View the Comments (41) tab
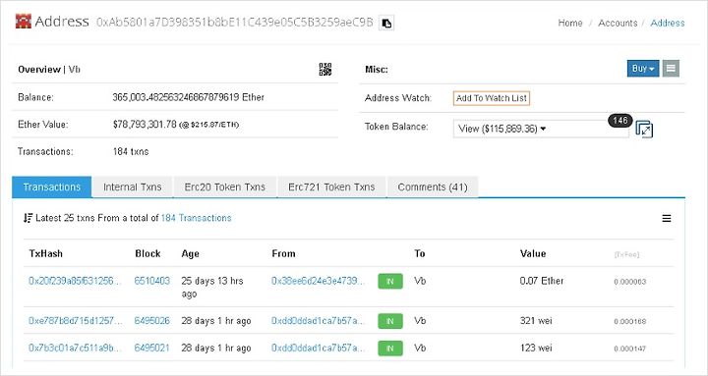708x376 pixels. tap(433, 188)
